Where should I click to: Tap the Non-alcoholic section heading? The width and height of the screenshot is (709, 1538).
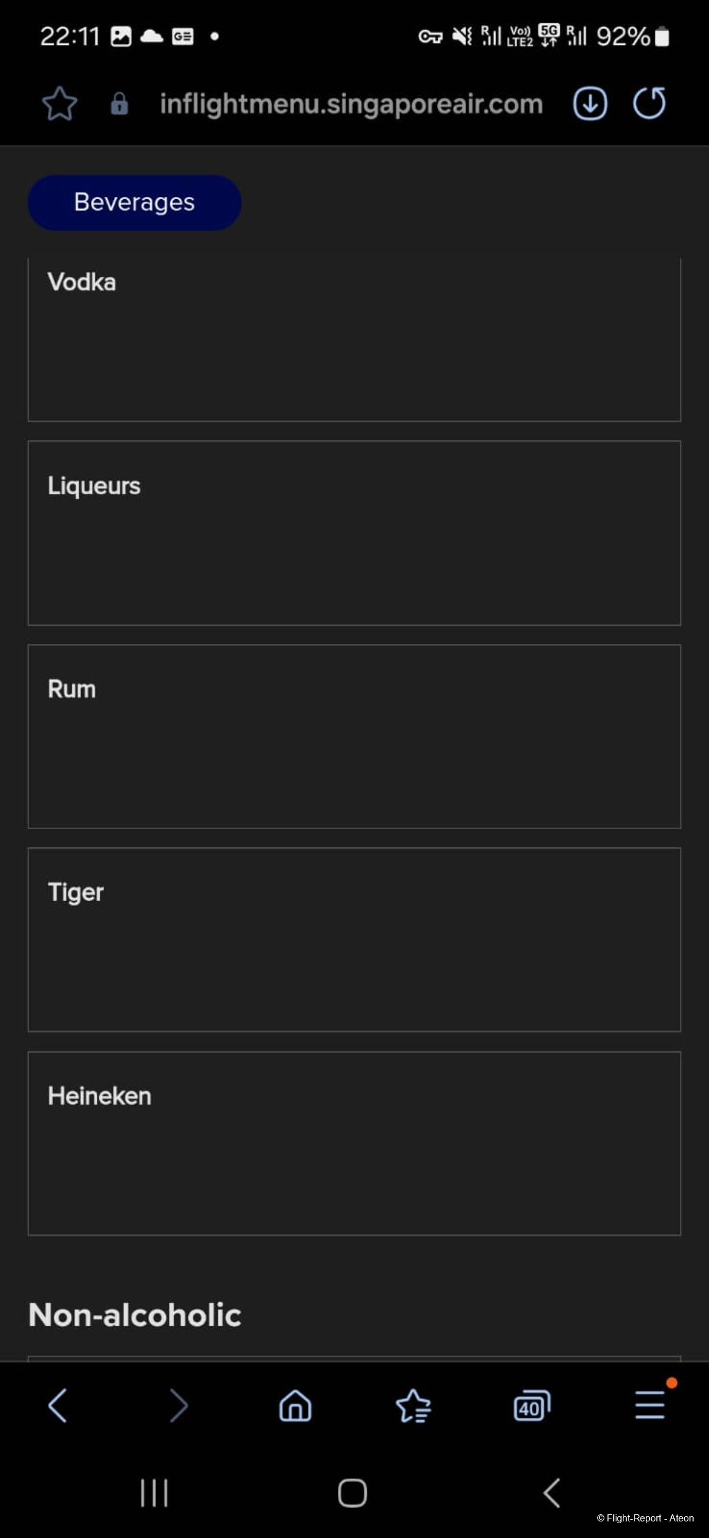(135, 1315)
